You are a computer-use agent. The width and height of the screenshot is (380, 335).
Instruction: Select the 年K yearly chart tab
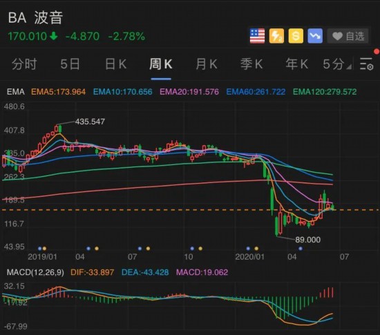[x=296, y=64]
